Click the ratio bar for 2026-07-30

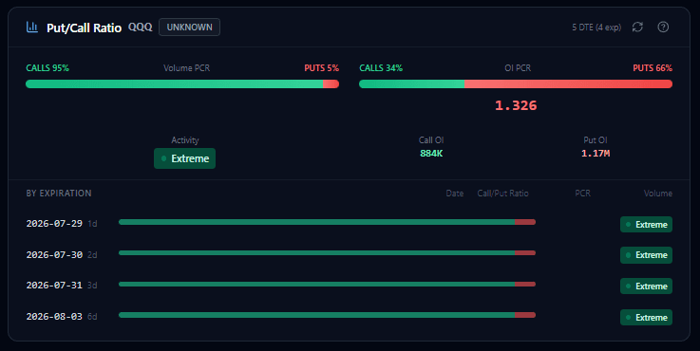(x=327, y=253)
